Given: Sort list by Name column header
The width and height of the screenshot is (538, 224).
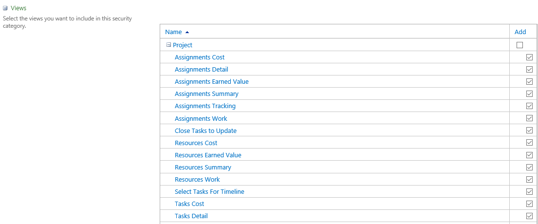Looking at the screenshot, I should [173, 32].
